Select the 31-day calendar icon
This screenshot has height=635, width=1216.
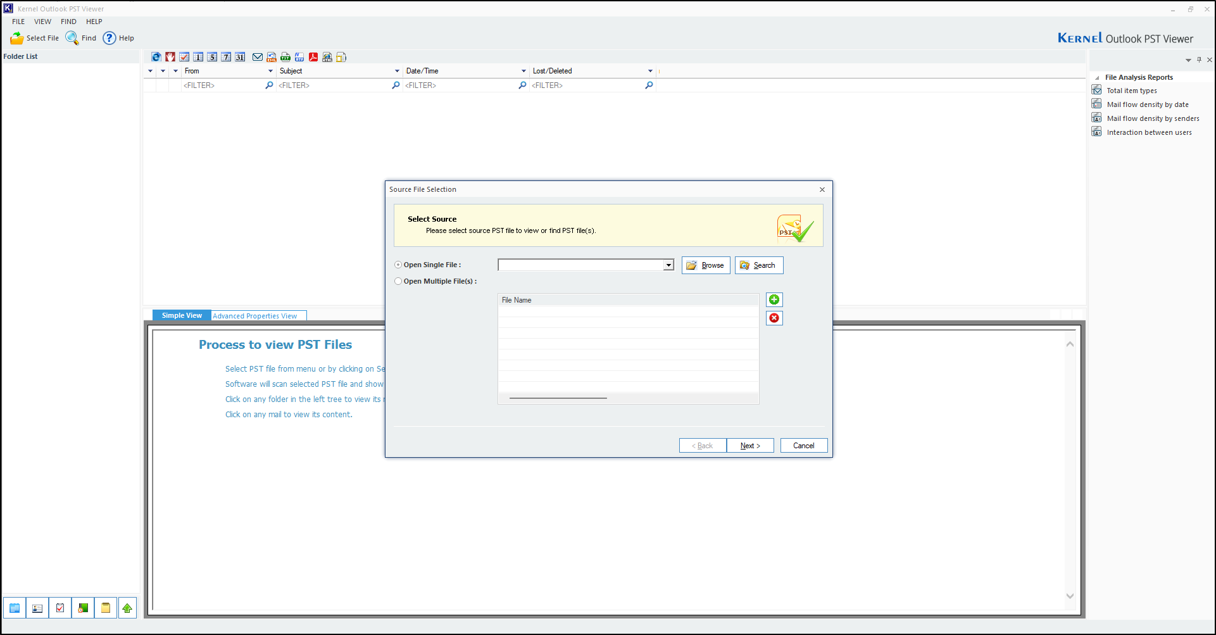tap(240, 57)
